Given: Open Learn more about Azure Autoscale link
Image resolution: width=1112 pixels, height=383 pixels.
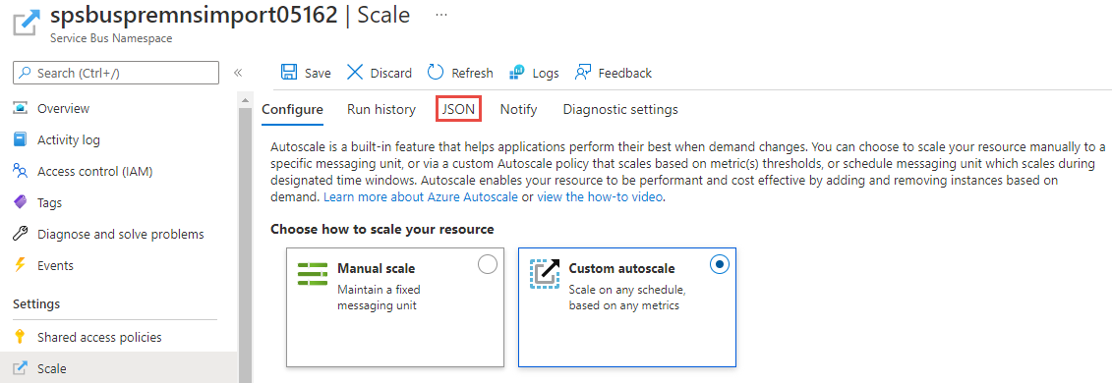Looking at the screenshot, I should [421, 197].
